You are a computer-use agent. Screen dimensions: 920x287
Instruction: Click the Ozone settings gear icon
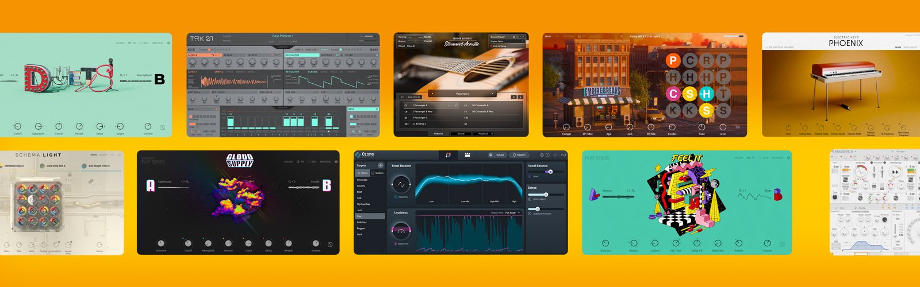[x=542, y=155]
